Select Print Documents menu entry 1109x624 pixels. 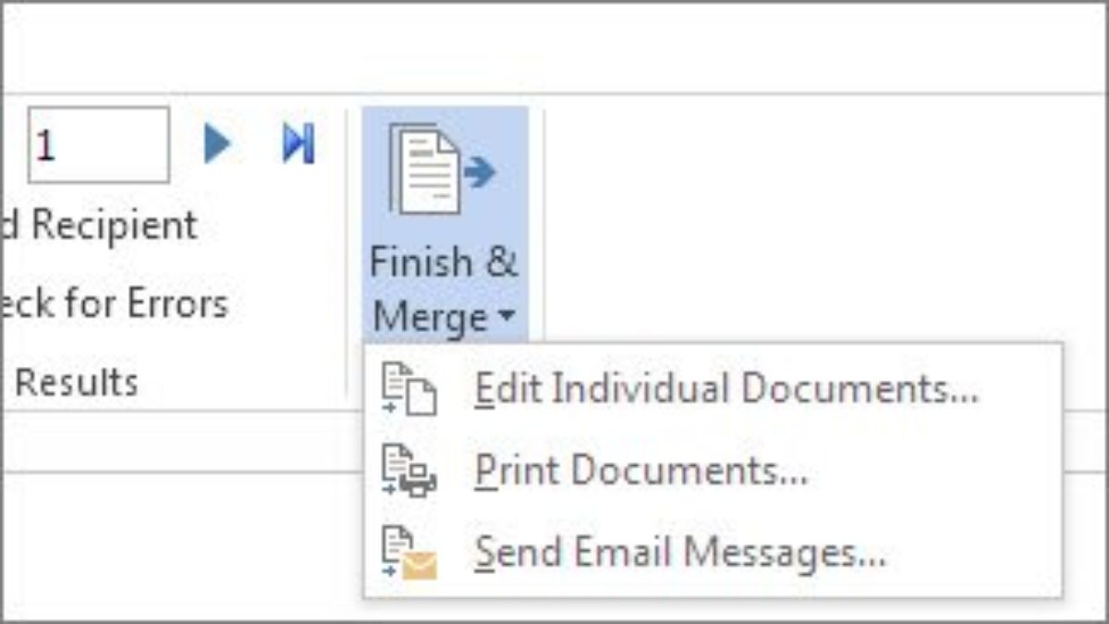(641, 471)
